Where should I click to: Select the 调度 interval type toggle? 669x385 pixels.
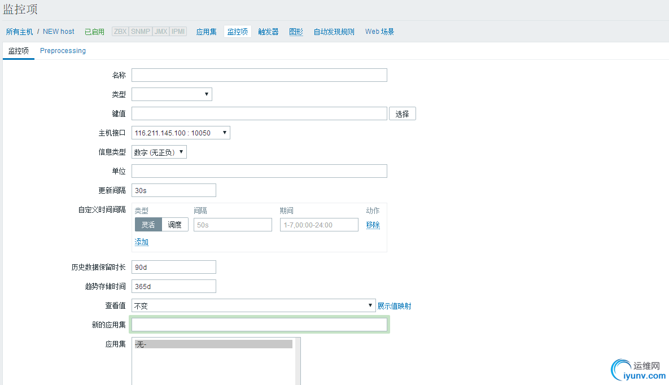(x=174, y=225)
